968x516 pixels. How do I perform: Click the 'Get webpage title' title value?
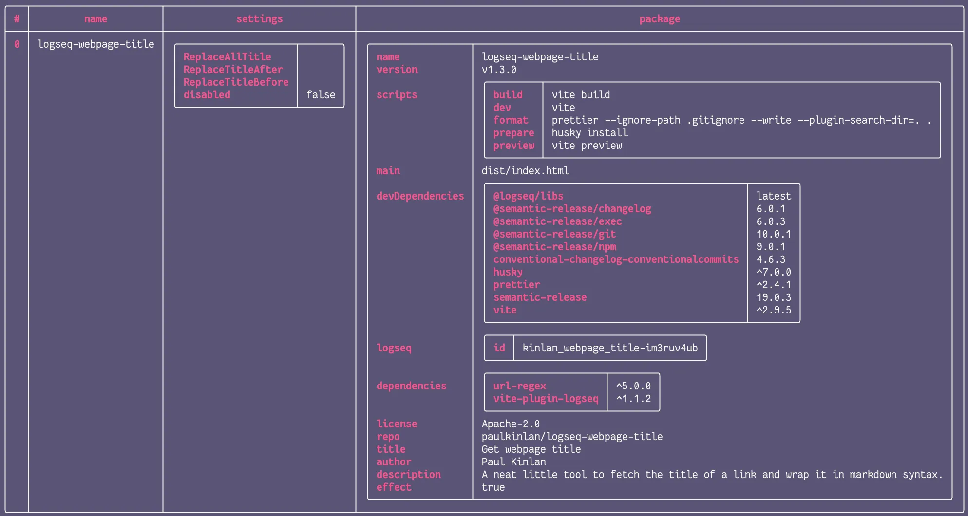531,449
